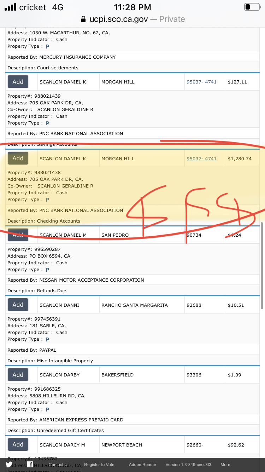Select amount $1.09

[x=235, y=375]
